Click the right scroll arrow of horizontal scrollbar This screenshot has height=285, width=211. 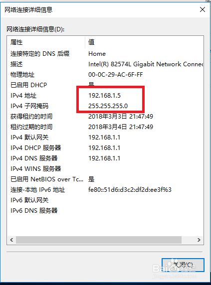[199, 240]
